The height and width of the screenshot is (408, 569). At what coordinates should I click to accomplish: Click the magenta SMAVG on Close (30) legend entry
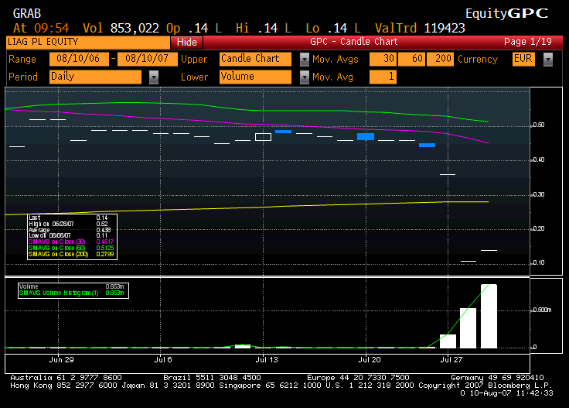pos(71,242)
